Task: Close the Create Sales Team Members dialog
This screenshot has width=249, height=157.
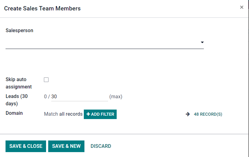Action: point(242,7)
